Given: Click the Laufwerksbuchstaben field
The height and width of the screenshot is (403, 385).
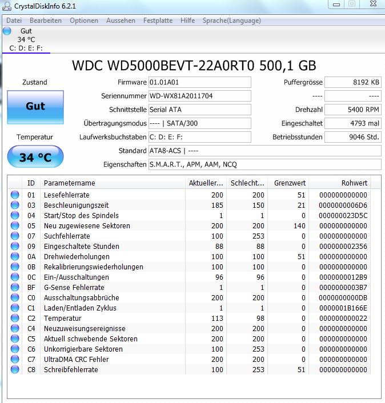Looking at the screenshot, I should coord(200,137).
